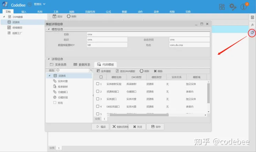256x152 pixels.
Task: Select the 资源库 database icon in left sidebar
Action: (9, 22)
